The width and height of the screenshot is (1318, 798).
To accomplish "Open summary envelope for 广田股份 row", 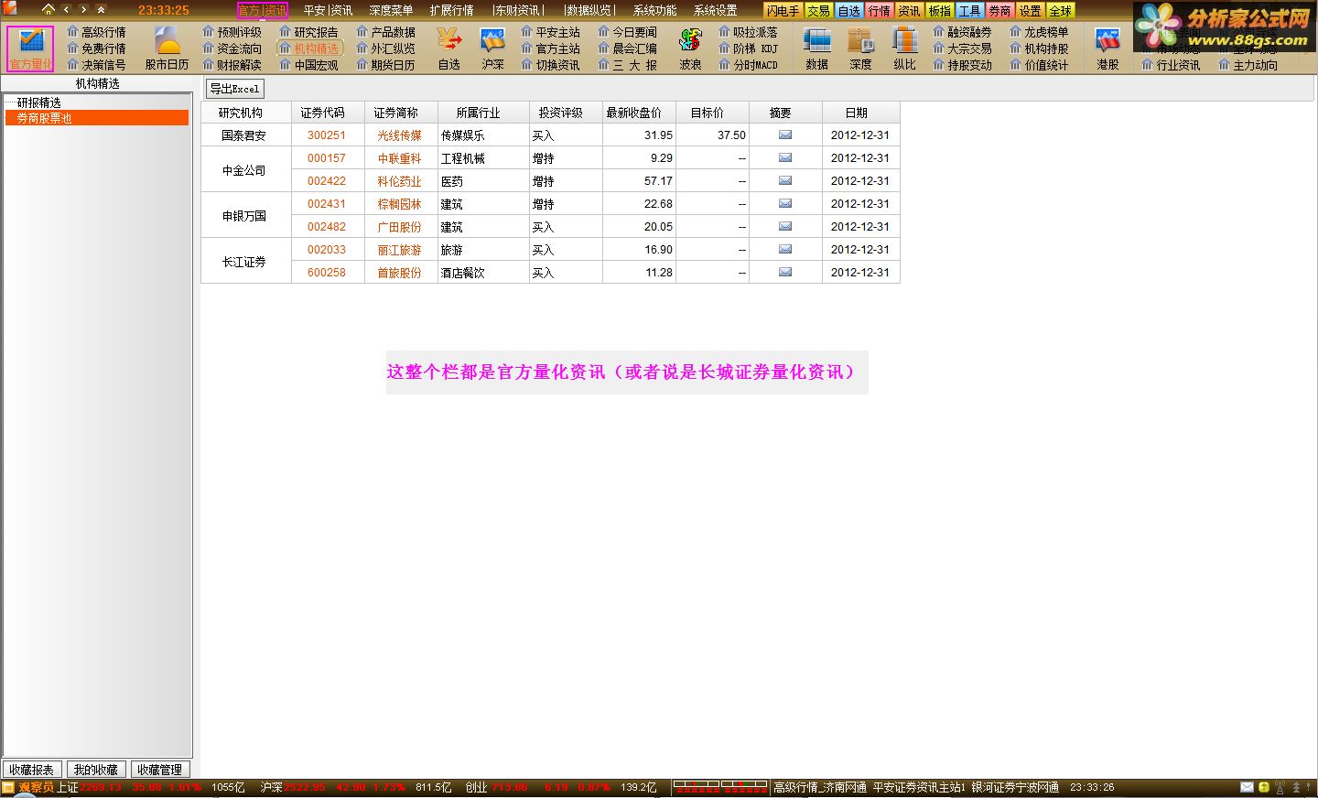I will (x=784, y=226).
